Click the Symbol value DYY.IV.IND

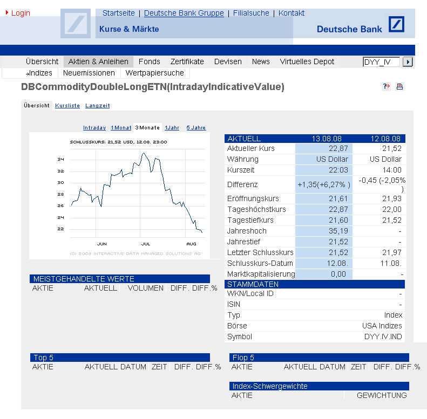(383, 337)
